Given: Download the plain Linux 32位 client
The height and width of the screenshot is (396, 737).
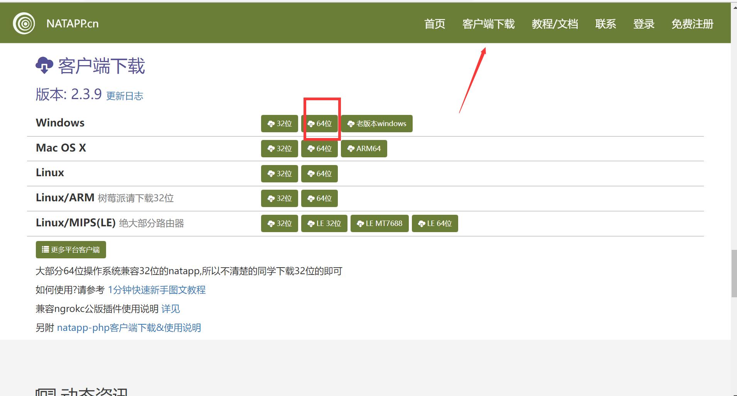Looking at the screenshot, I should point(280,174).
